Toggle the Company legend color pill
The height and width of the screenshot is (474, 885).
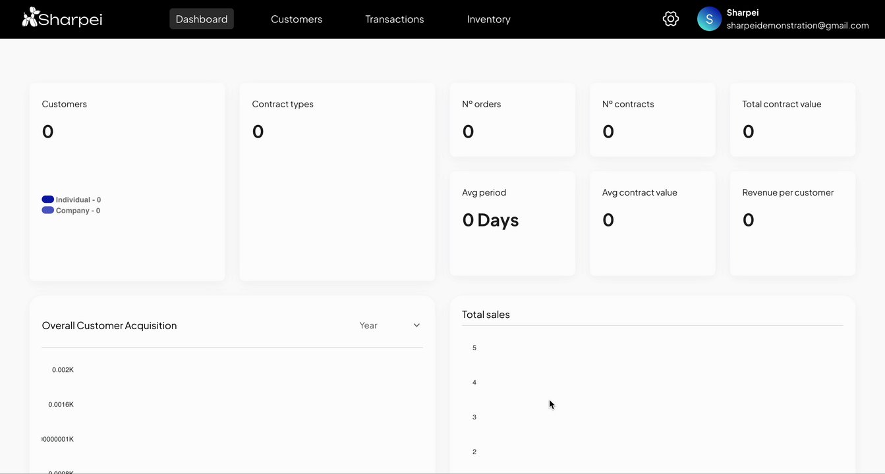pos(48,211)
